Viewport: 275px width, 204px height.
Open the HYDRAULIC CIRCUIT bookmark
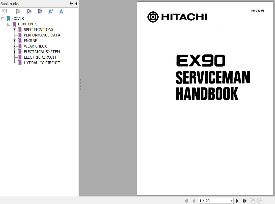click(42, 63)
